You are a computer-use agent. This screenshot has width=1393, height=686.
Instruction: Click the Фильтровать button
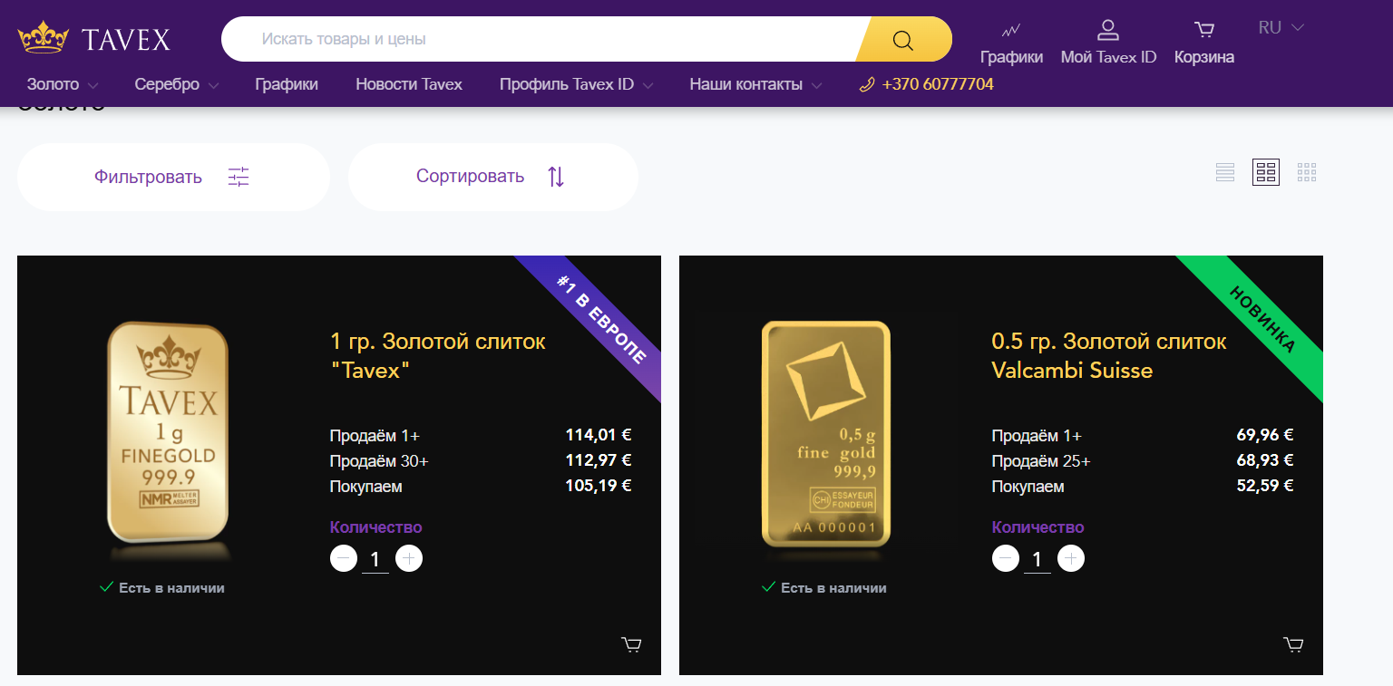coord(173,177)
